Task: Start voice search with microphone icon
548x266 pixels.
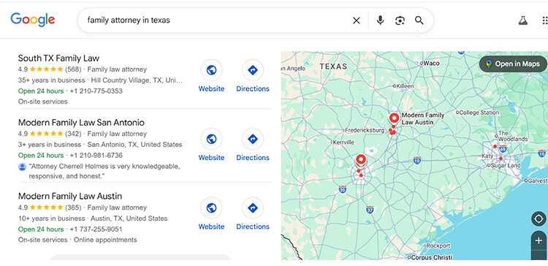Action: [x=380, y=20]
